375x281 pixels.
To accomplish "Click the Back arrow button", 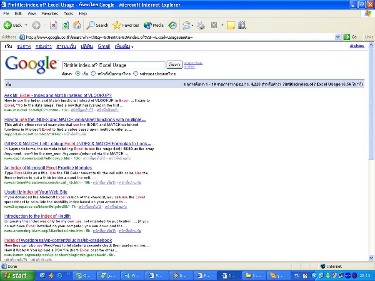I will (12, 25).
